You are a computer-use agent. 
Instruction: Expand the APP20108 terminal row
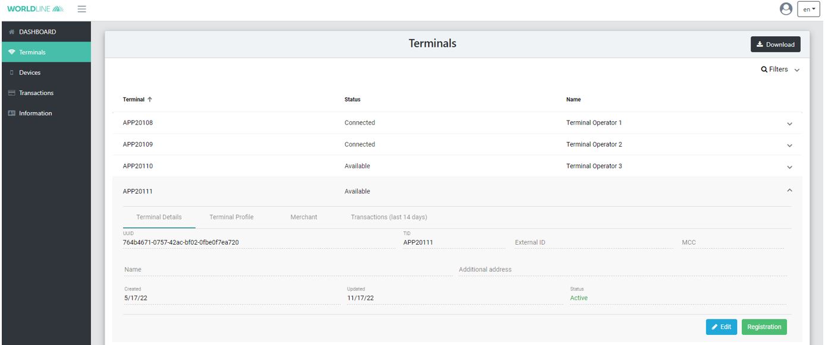tap(789, 124)
